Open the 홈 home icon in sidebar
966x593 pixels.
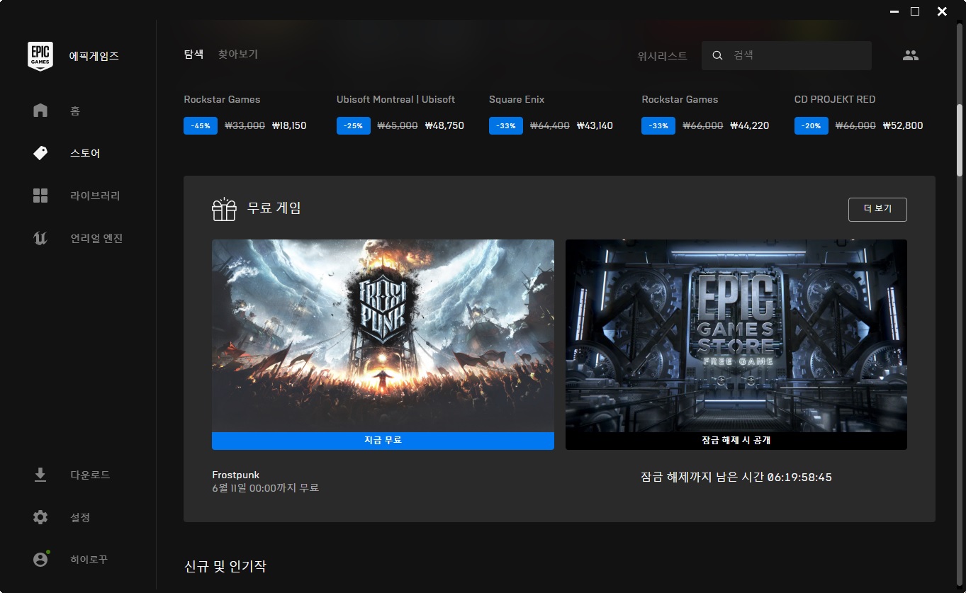tap(40, 111)
